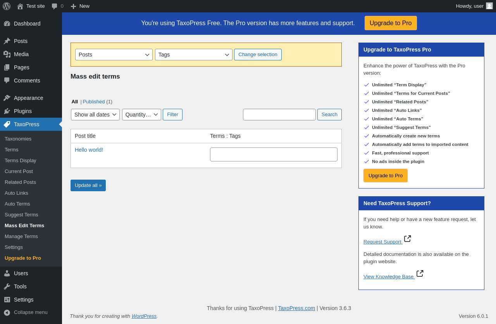
Task: Open the View Knowledge Base link
Action: [x=389, y=276]
